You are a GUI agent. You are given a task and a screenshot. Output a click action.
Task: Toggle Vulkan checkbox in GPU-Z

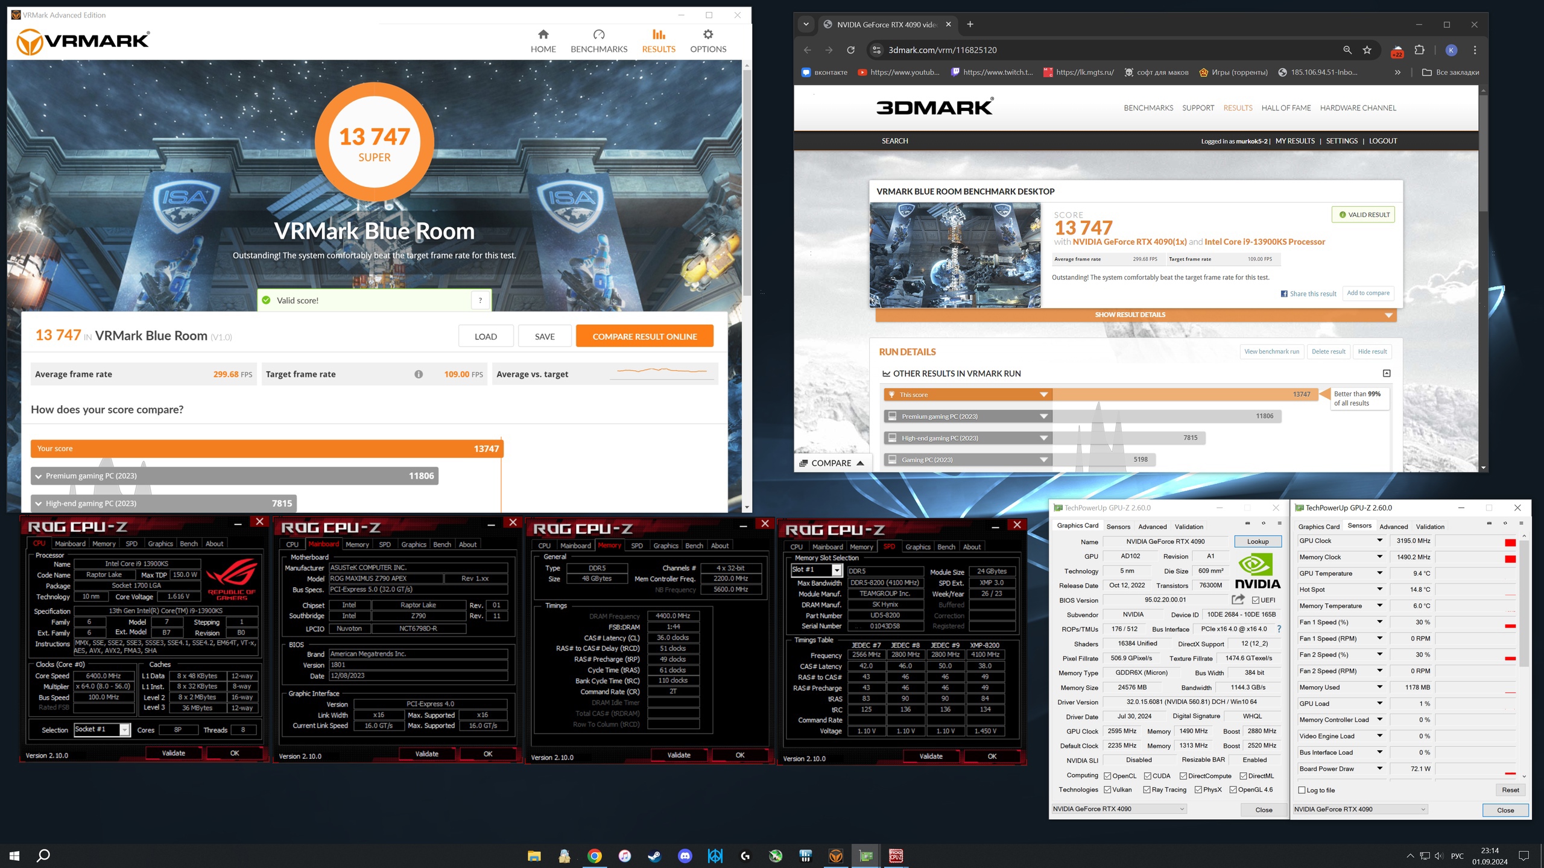click(x=1107, y=790)
